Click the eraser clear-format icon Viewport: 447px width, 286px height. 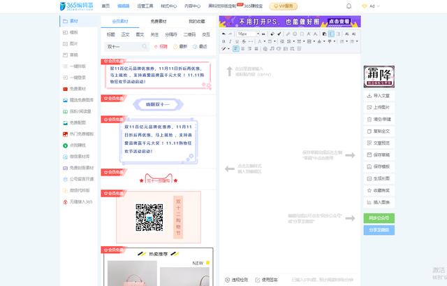pos(272,34)
